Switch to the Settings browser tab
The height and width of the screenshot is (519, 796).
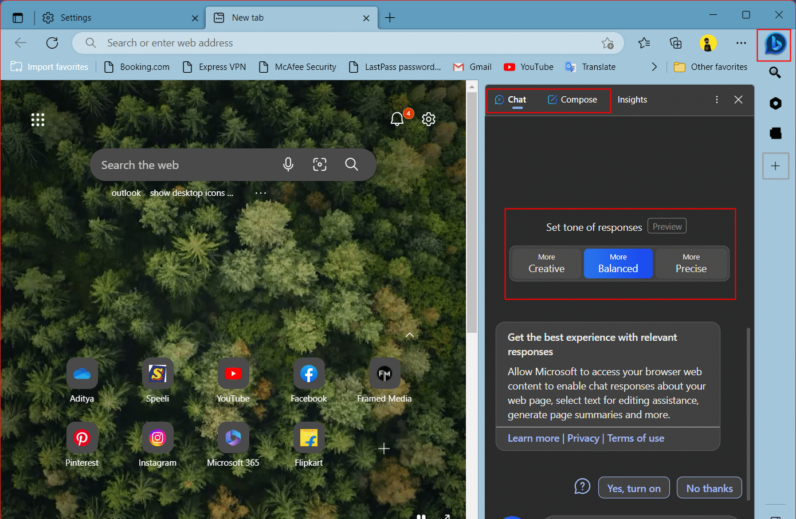pos(119,18)
